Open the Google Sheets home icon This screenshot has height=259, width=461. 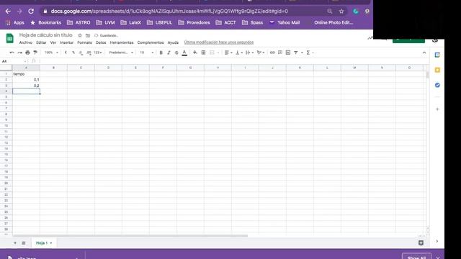[9, 38]
